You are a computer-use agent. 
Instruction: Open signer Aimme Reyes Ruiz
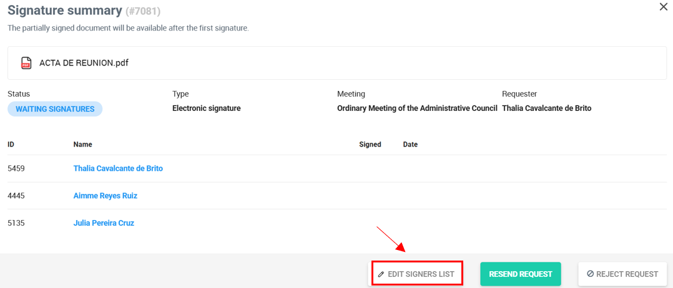105,196
